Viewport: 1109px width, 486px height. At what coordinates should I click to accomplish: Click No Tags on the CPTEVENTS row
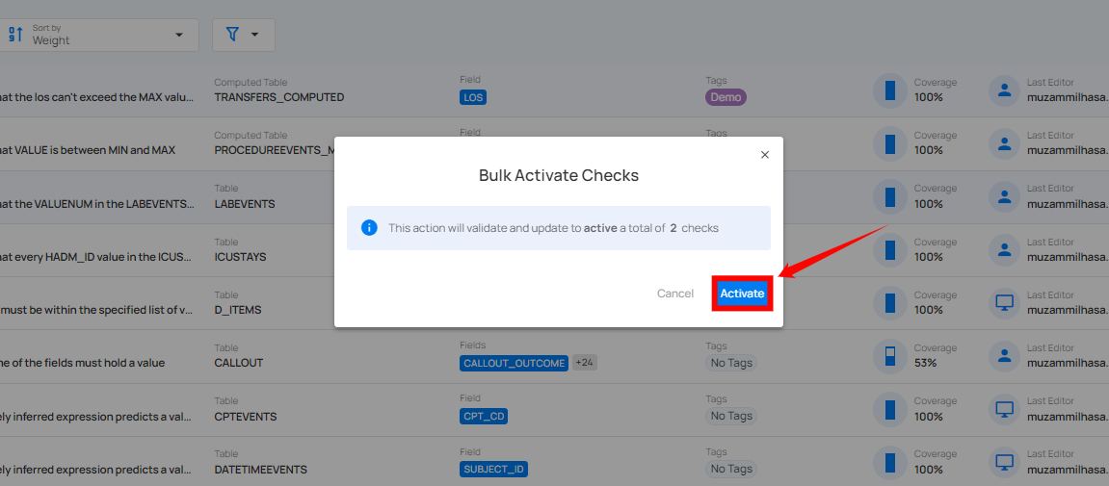click(x=730, y=416)
